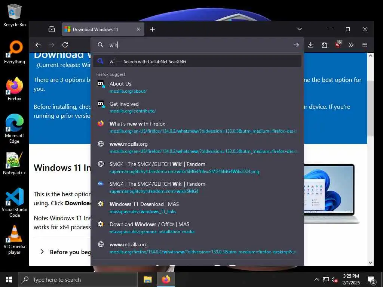Go back using the back arrow
Screen dimensions: 383x287
[x=38, y=45]
